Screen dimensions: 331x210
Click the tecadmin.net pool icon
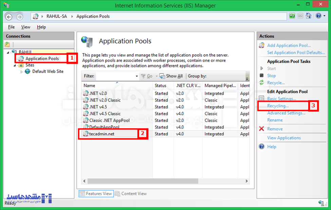pyautogui.click(x=86, y=134)
